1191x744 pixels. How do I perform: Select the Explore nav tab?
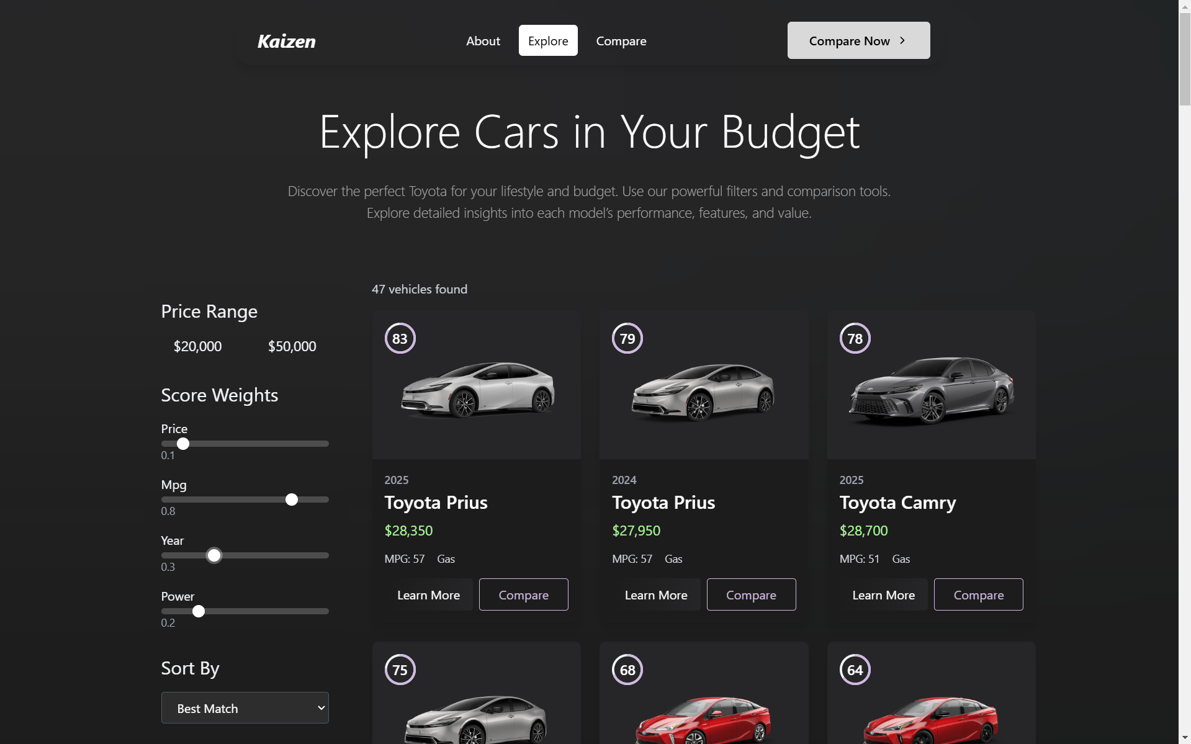pos(548,41)
